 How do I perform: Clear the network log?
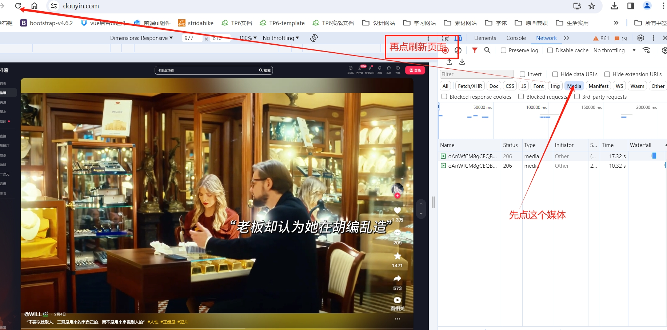[x=458, y=50]
